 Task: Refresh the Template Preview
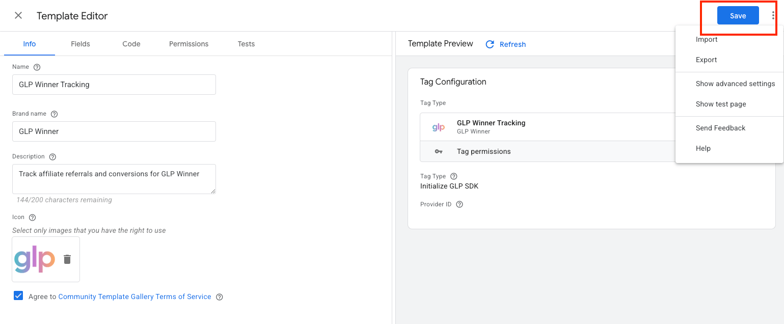tap(506, 44)
